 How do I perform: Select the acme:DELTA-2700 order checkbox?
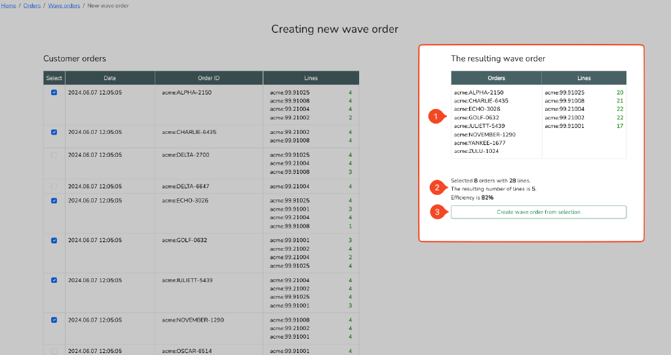54,155
